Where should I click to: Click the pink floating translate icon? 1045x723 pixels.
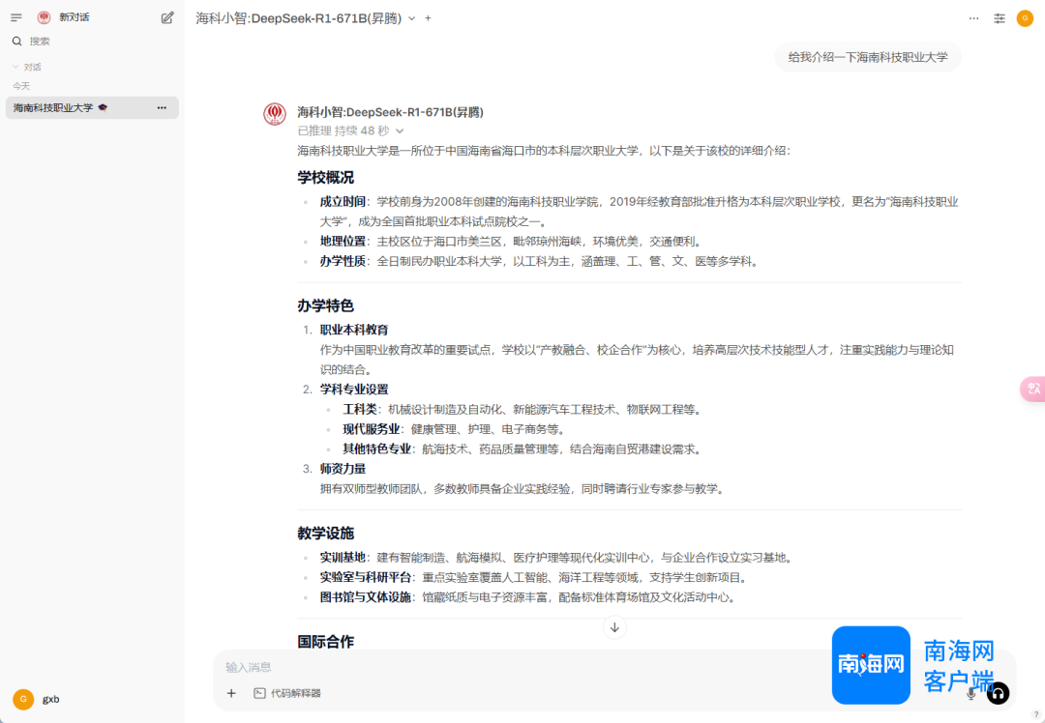click(x=1033, y=389)
